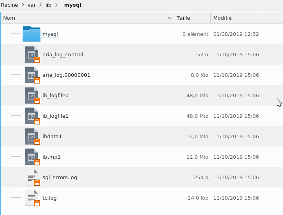This screenshot has height=215, width=283.
Task: Click the 12,0 Mio size of ibdata1
Action: point(197,136)
